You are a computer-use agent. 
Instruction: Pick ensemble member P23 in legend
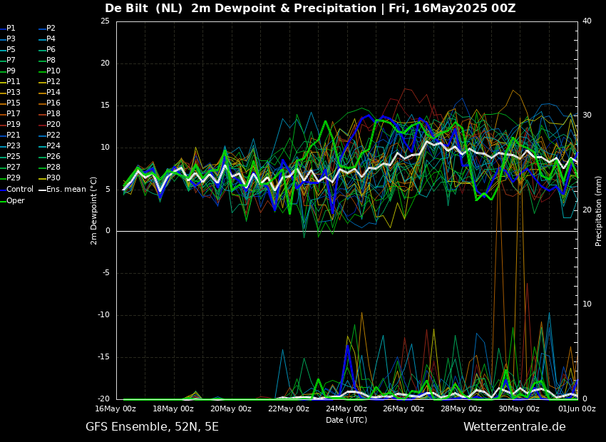click(10, 145)
